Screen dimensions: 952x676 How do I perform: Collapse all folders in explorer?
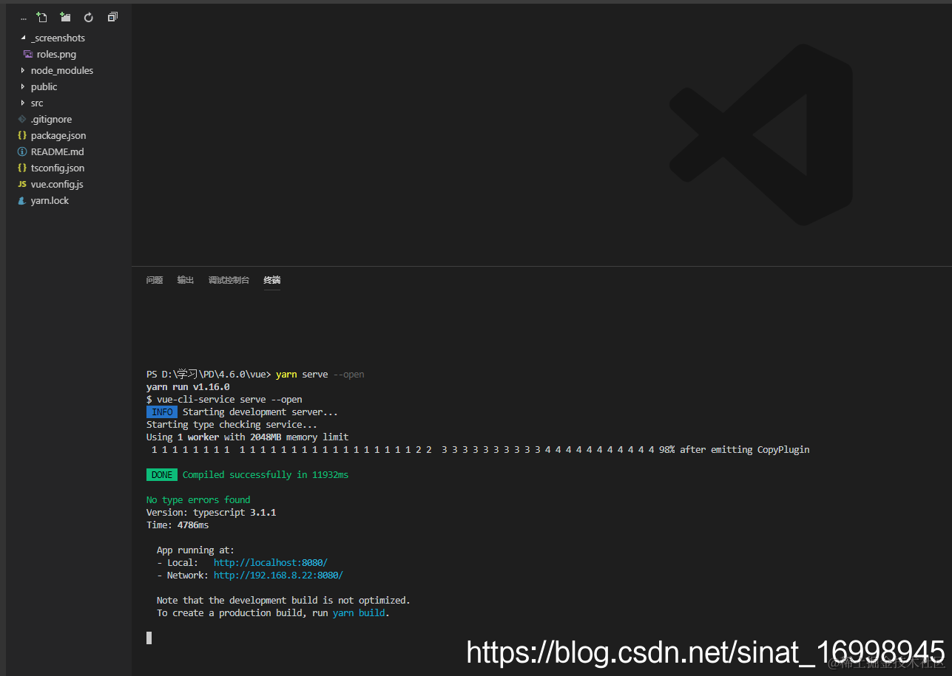tap(112, 17)
